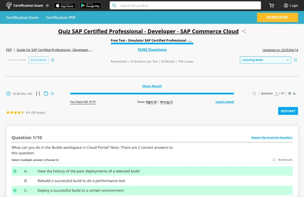
Task: Click the magnifier icon beside Question number
Action: tap(254, 94)
